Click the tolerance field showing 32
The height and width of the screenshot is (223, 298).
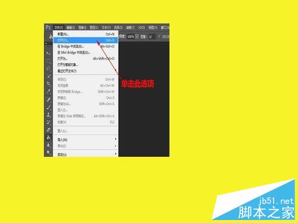[151, 37]
